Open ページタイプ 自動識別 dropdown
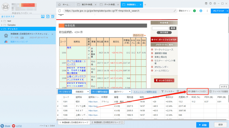 81,92
